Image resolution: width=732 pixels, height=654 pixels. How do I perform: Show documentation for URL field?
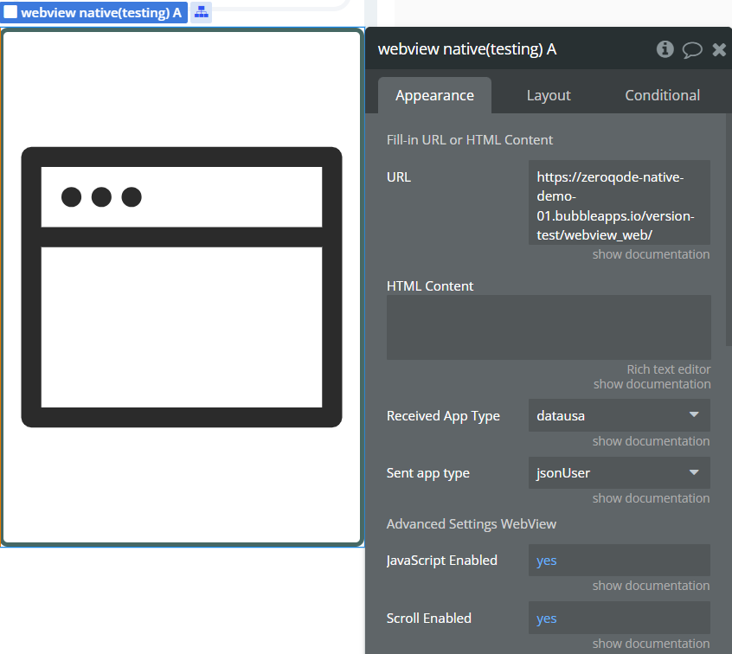point(651,254)
